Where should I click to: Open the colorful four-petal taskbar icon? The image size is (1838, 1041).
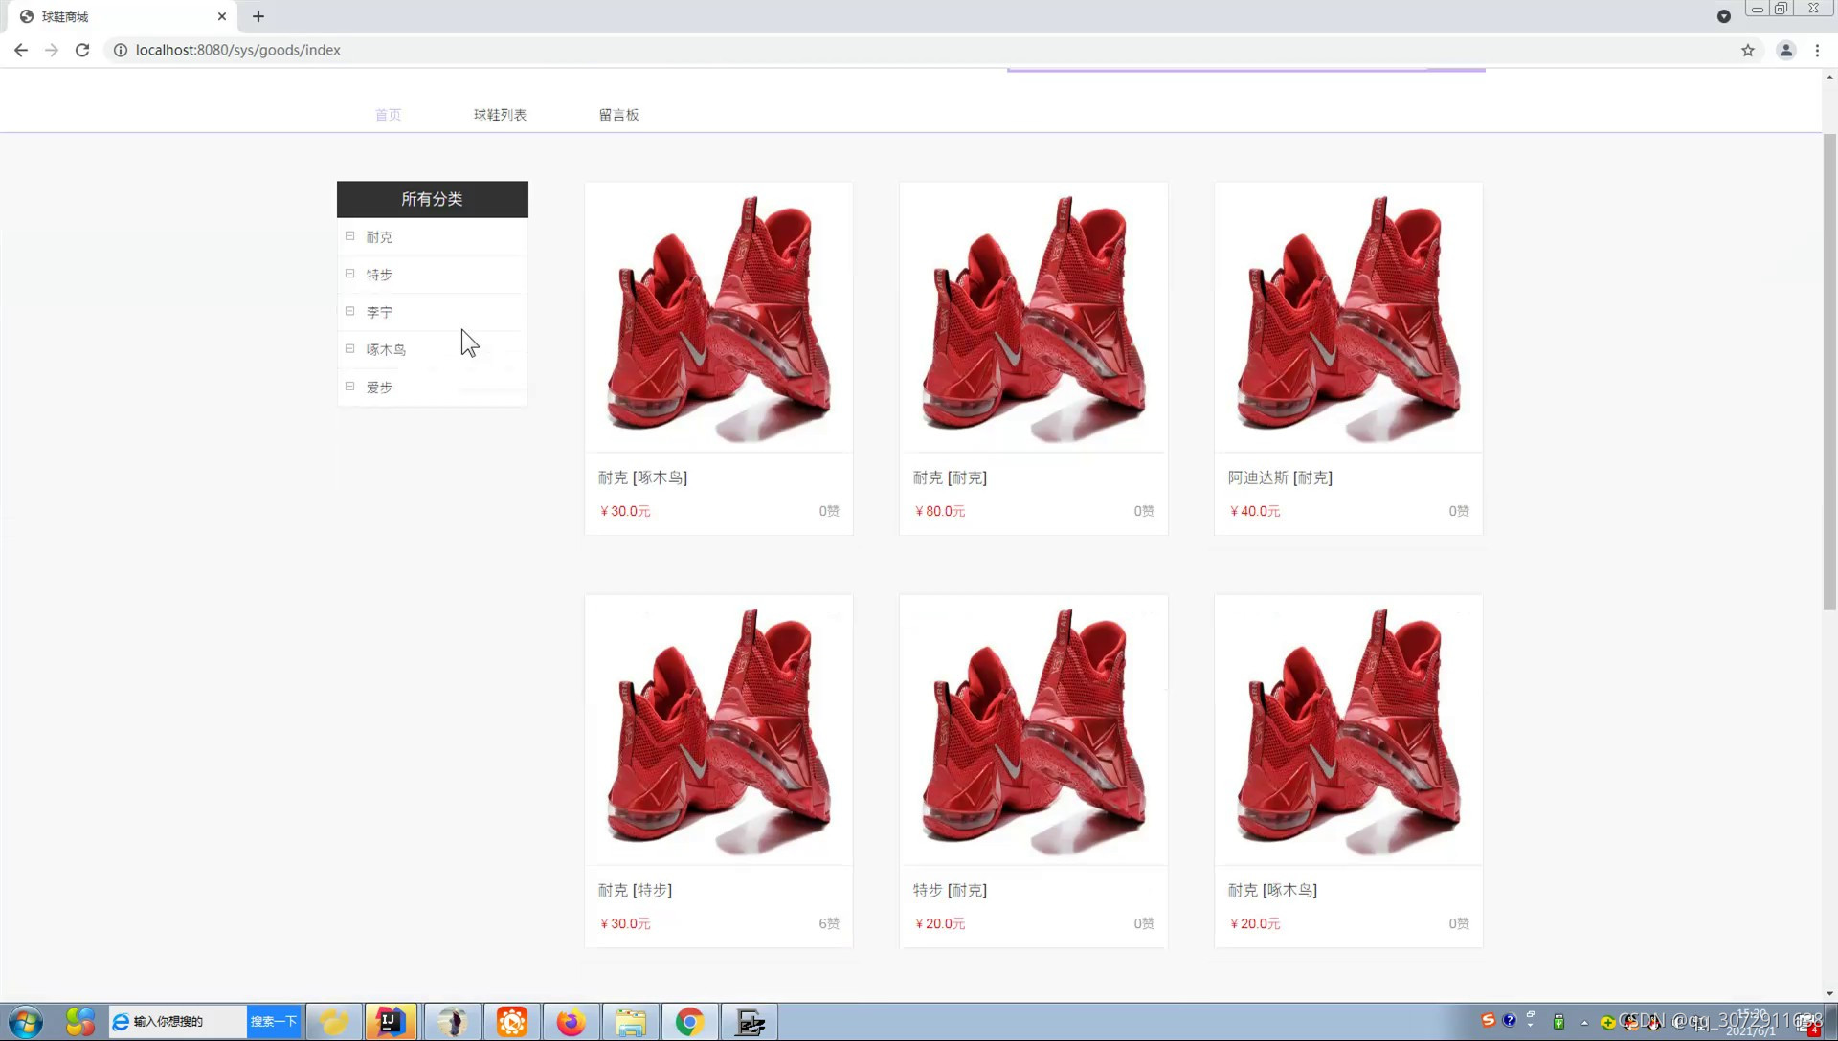coord(80,1022)
